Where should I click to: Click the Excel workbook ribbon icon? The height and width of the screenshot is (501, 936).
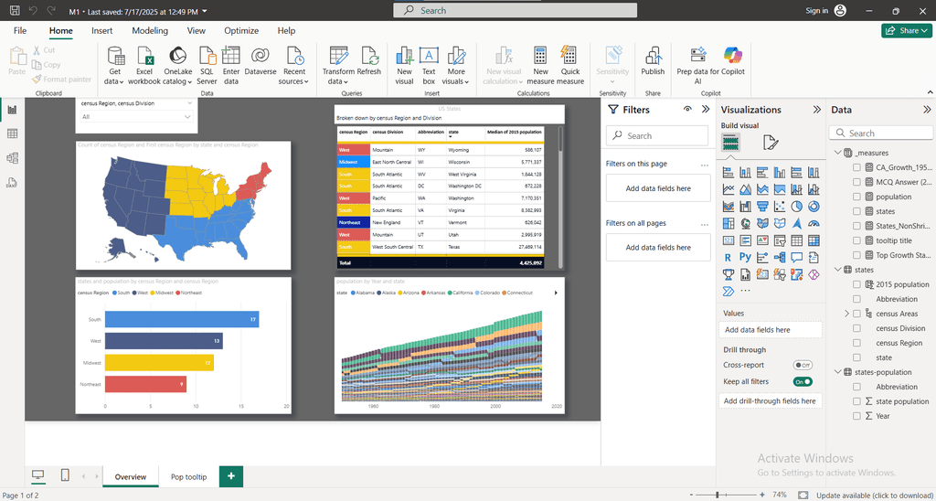click(x=144, y=65)
